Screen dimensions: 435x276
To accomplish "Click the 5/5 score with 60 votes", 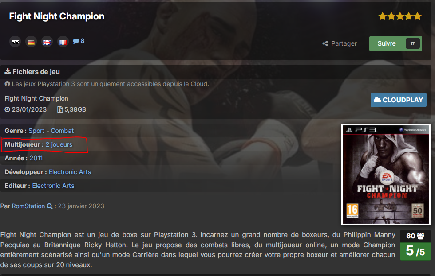I will pyautogui.click(x=415, y=245).
